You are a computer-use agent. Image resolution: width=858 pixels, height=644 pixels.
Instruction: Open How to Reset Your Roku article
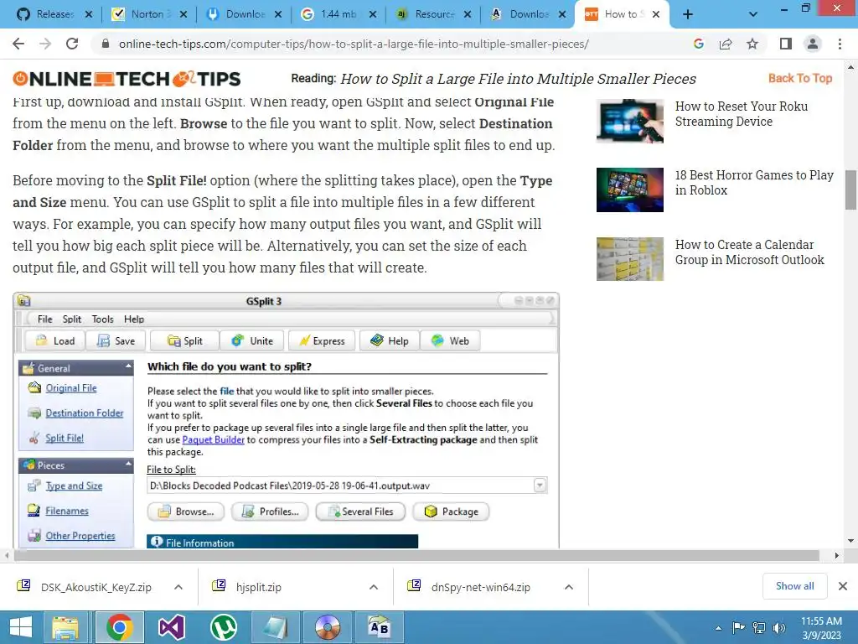click(741, 114)
